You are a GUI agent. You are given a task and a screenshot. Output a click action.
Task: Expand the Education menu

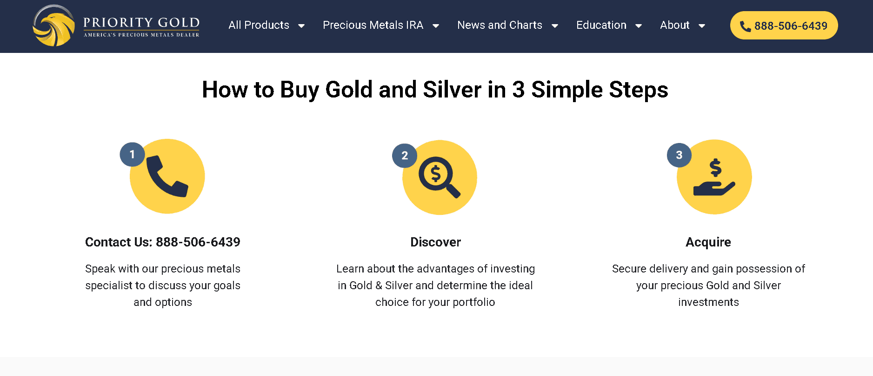coord(639,26)
